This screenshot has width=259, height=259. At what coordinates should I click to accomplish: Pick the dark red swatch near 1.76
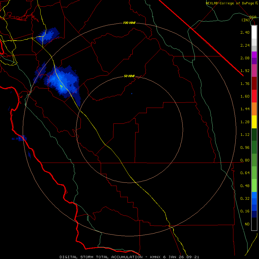point(254,83)
